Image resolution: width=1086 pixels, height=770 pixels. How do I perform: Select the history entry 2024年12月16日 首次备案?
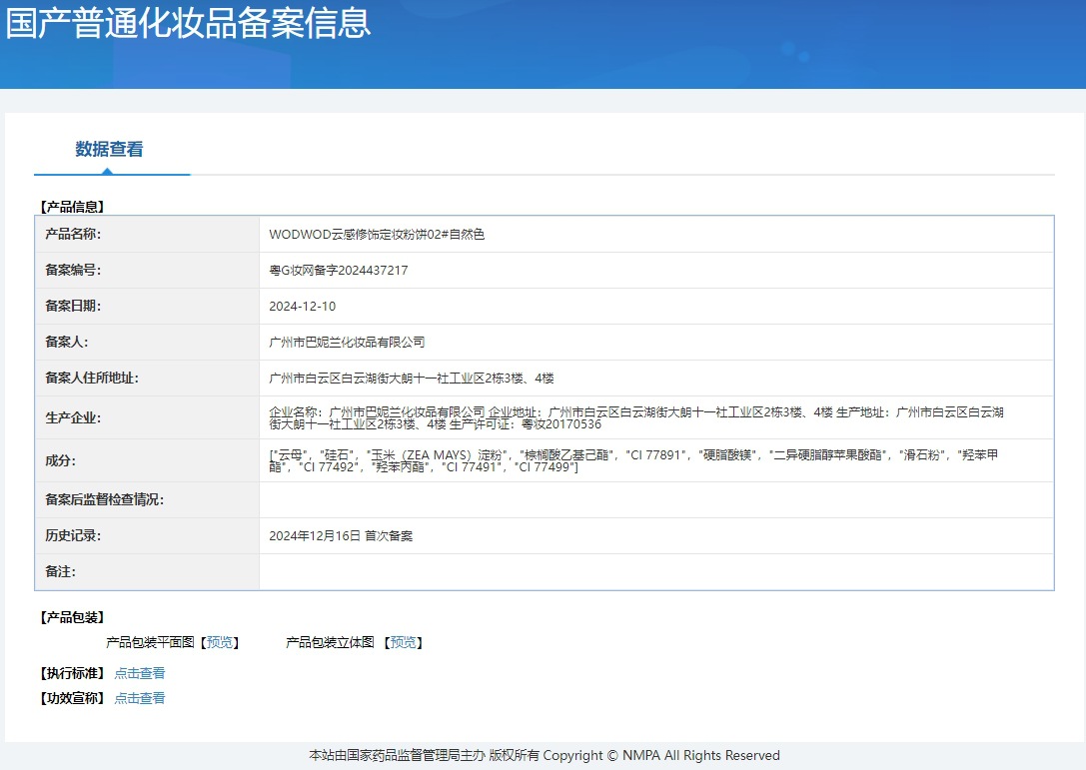(341, 536)
